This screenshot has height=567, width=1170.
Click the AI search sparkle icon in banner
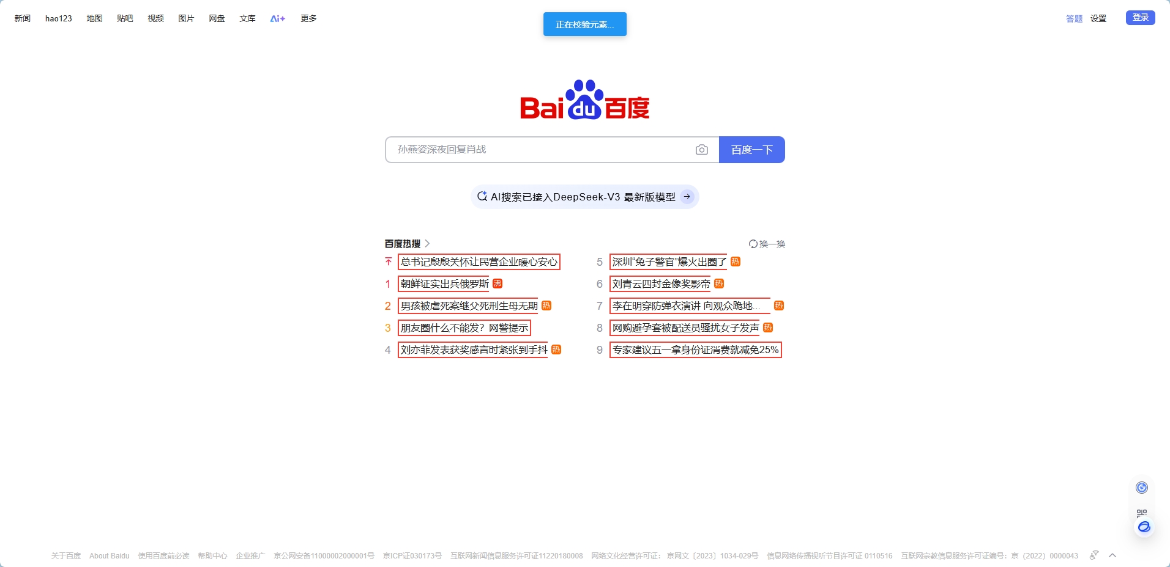482,196
